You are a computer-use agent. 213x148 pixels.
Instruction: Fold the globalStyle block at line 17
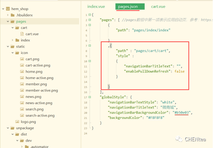click(90, 97)
